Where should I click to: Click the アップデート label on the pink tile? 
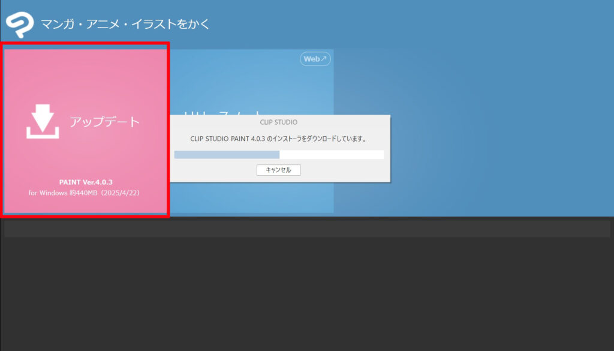104,122
